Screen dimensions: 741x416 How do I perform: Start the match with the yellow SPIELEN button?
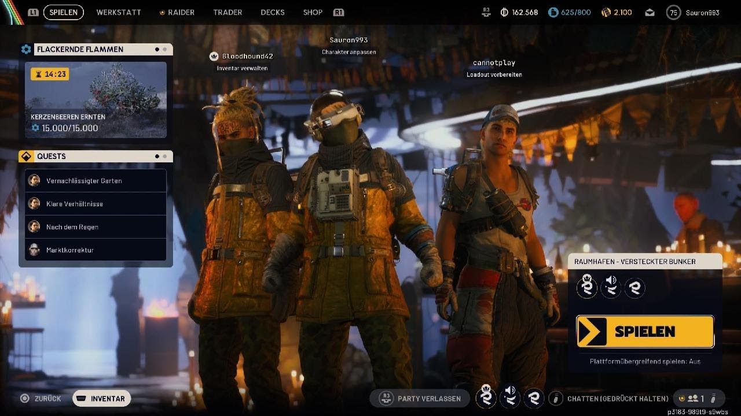tap(645, 332)
